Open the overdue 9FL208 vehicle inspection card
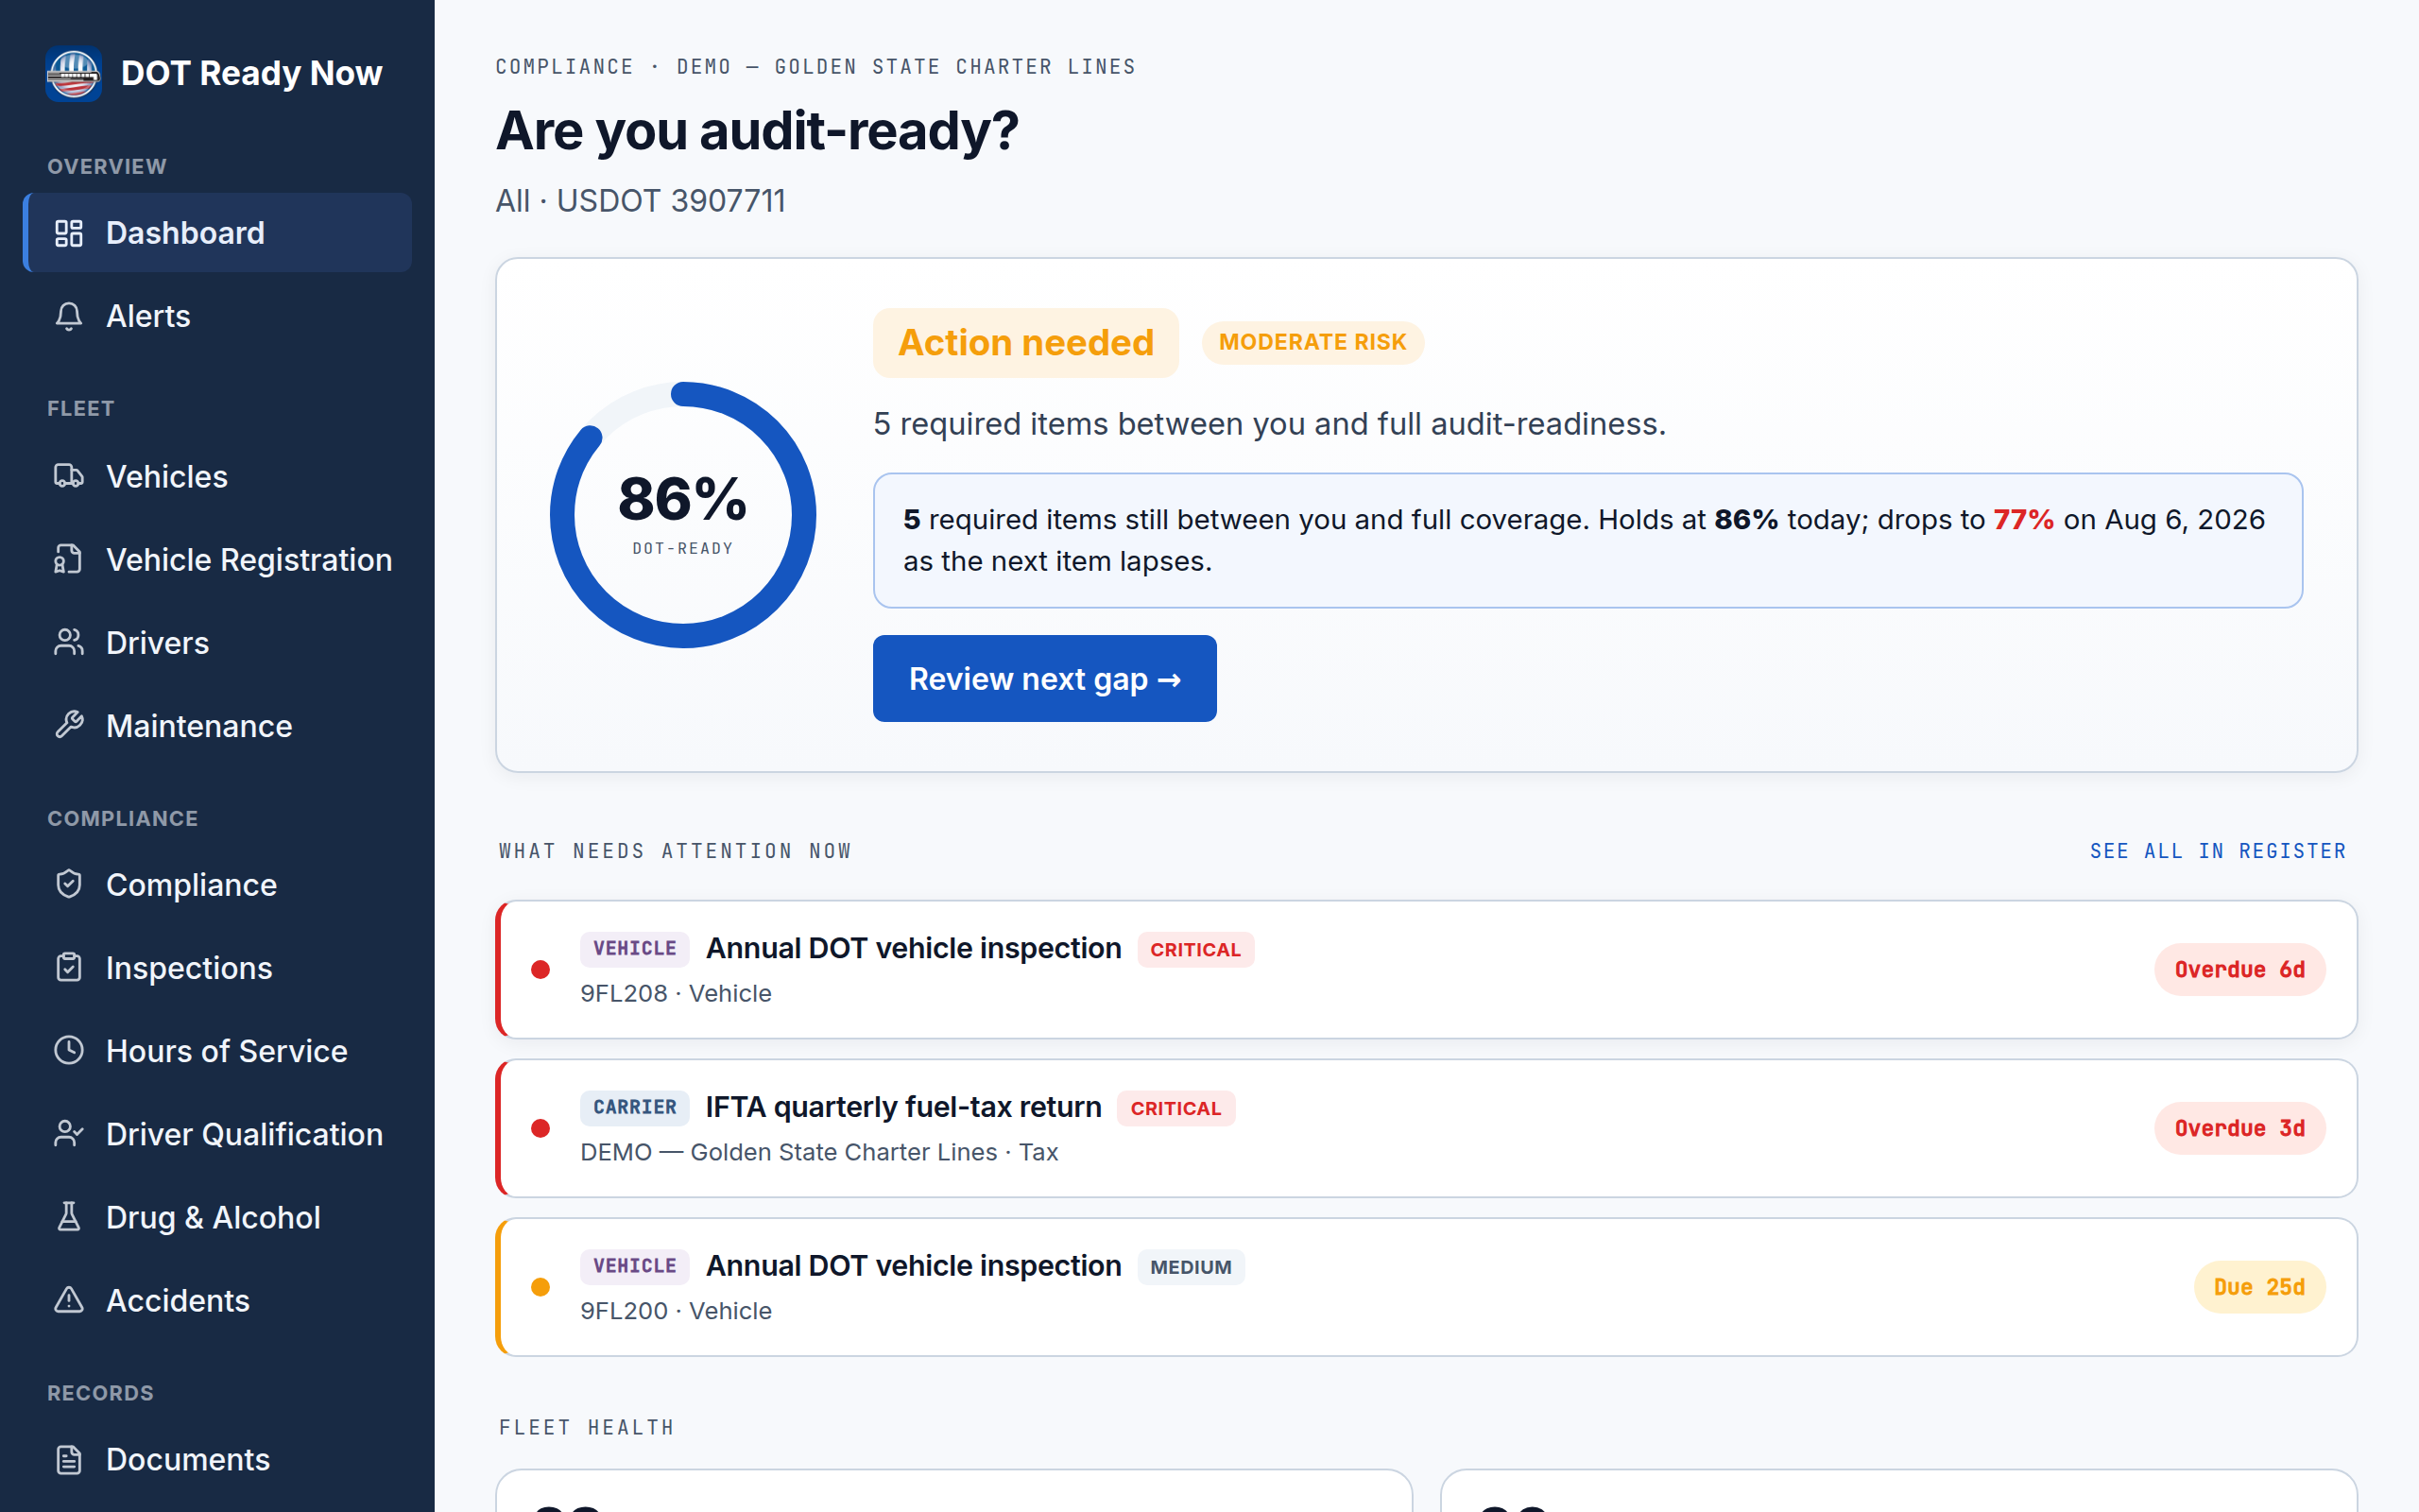 [1427, 969]
